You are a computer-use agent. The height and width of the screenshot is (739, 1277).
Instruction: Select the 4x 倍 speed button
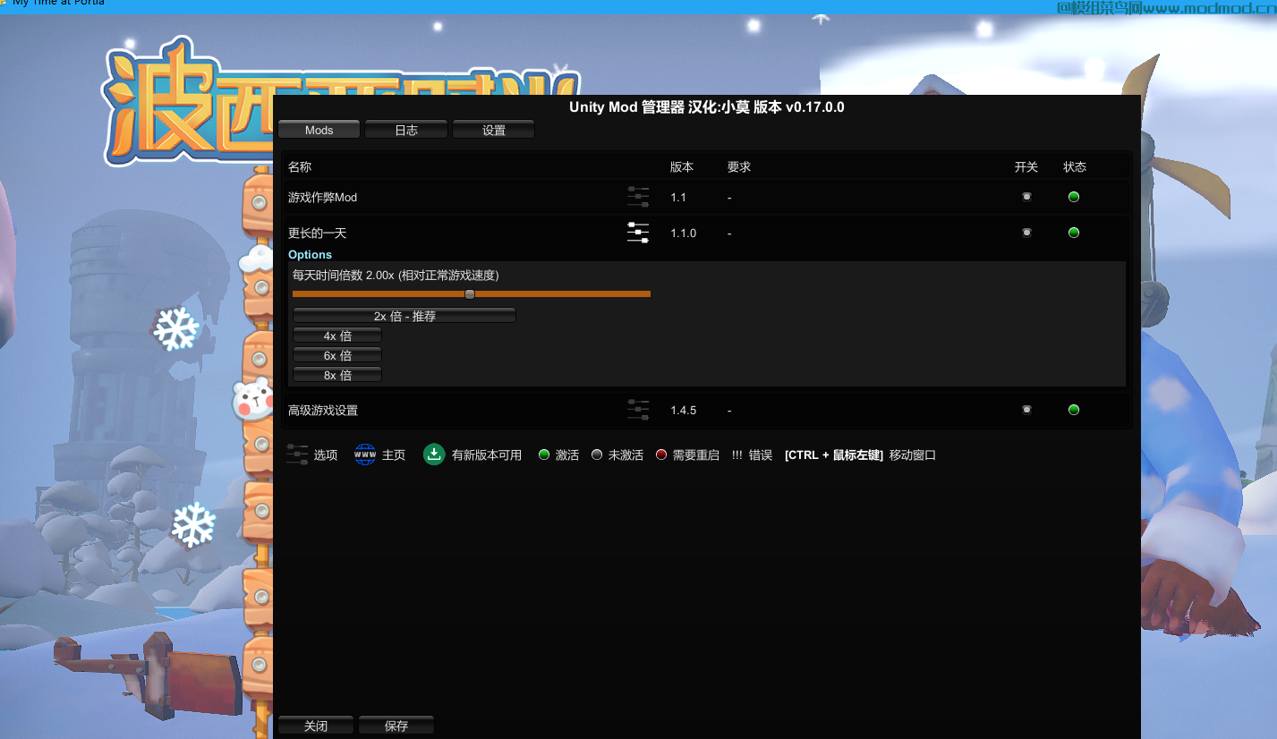click(x=336, y=335)
